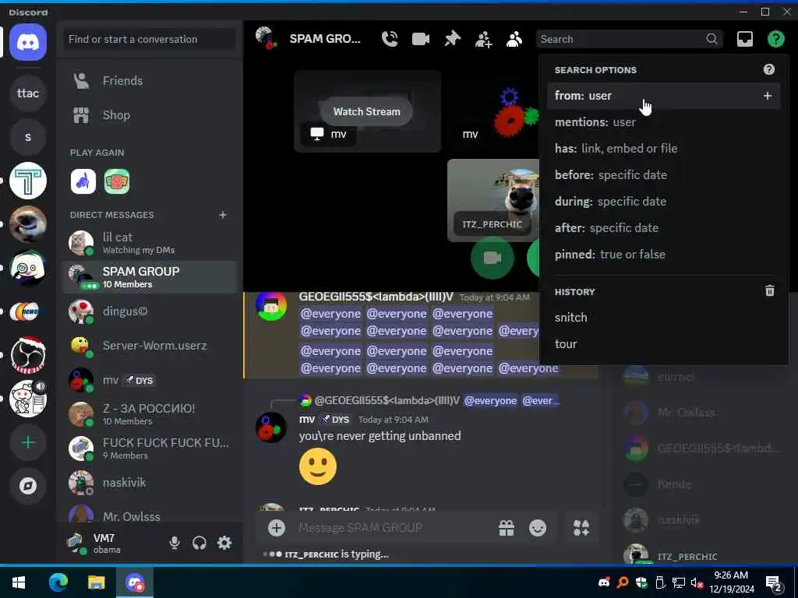798x598 pixels.
Task: Select 'before: specific date' search option
Action: pyautogui.click(x=664, y=175)
